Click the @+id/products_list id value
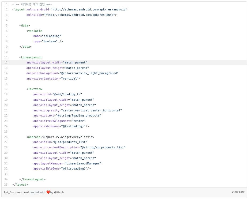Screen dimensions: 249x199 [x=70, y=142]
